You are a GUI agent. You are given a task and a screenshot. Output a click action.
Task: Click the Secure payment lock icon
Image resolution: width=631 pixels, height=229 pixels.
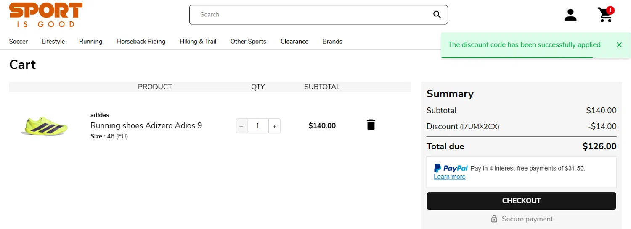click(x=494, y=219)
